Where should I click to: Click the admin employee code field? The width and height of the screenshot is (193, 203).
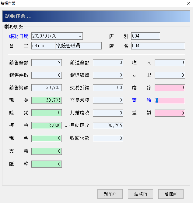(43, 46)
